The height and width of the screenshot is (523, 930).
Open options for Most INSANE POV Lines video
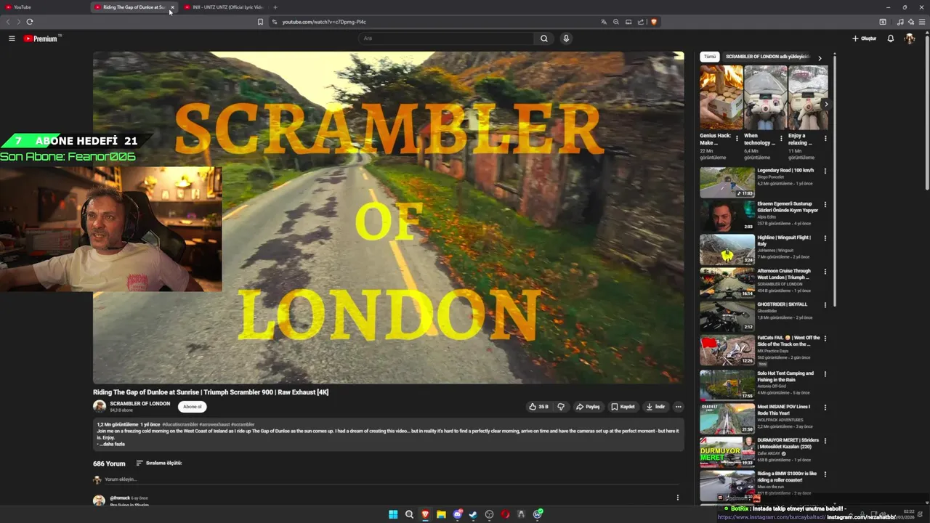click(825, 408)
